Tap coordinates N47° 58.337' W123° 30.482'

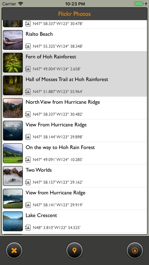58,114
